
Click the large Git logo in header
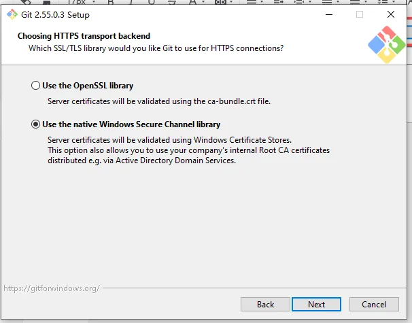tap(387, 44)
